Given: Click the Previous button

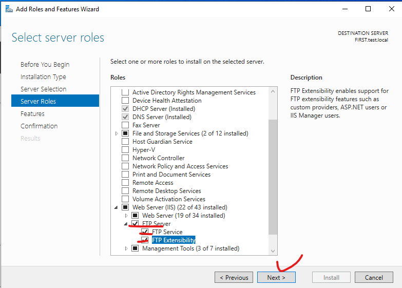Looking at the screenshot, I should tap(234, 278).
